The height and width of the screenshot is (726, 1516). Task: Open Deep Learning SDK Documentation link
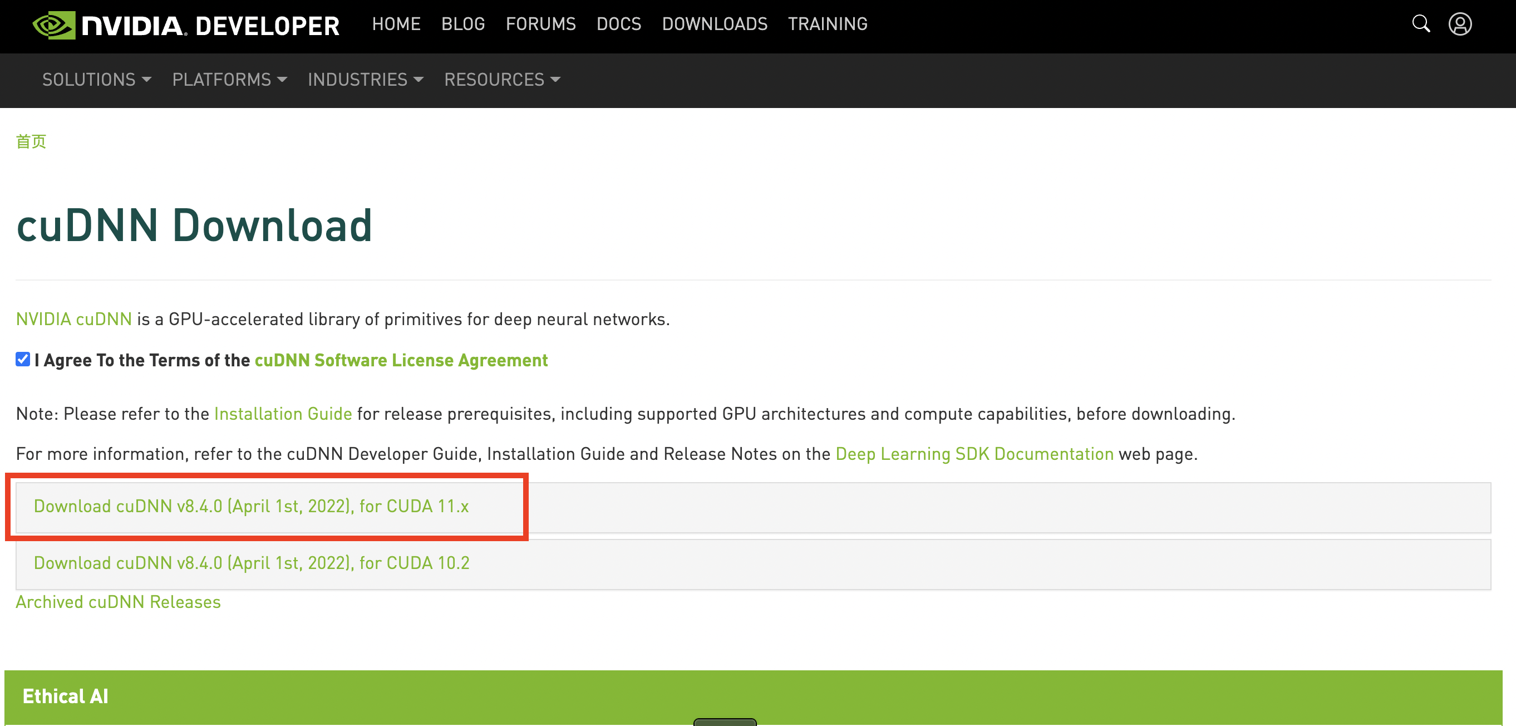pos(974,454)
